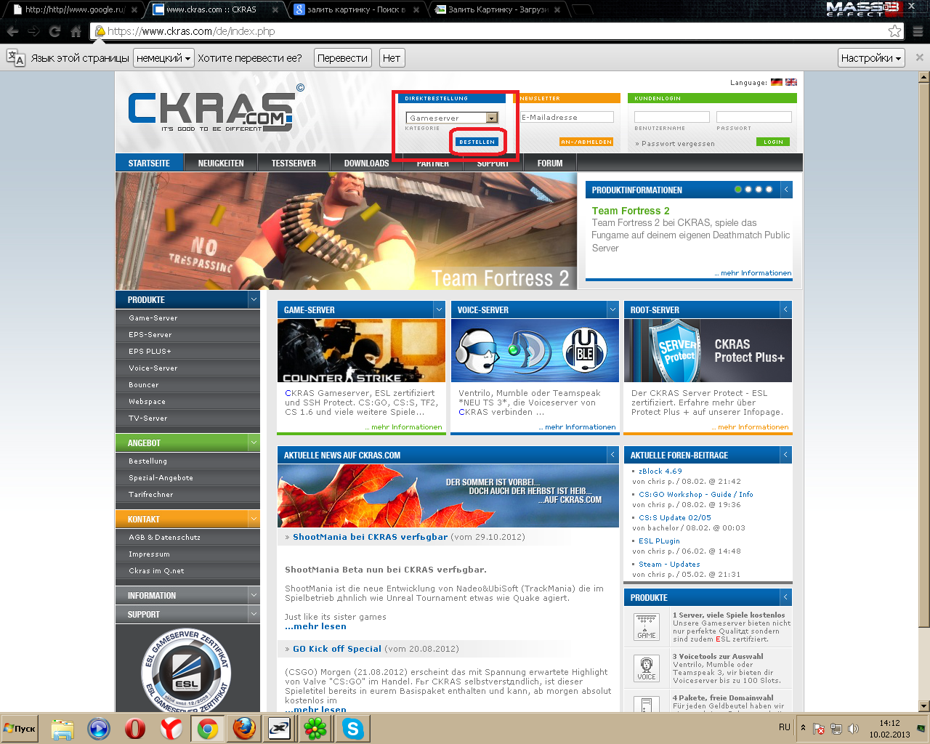Open the VOICE icon in Produkte panel
This screenshot has width=930, height=744.
point(647,668)
